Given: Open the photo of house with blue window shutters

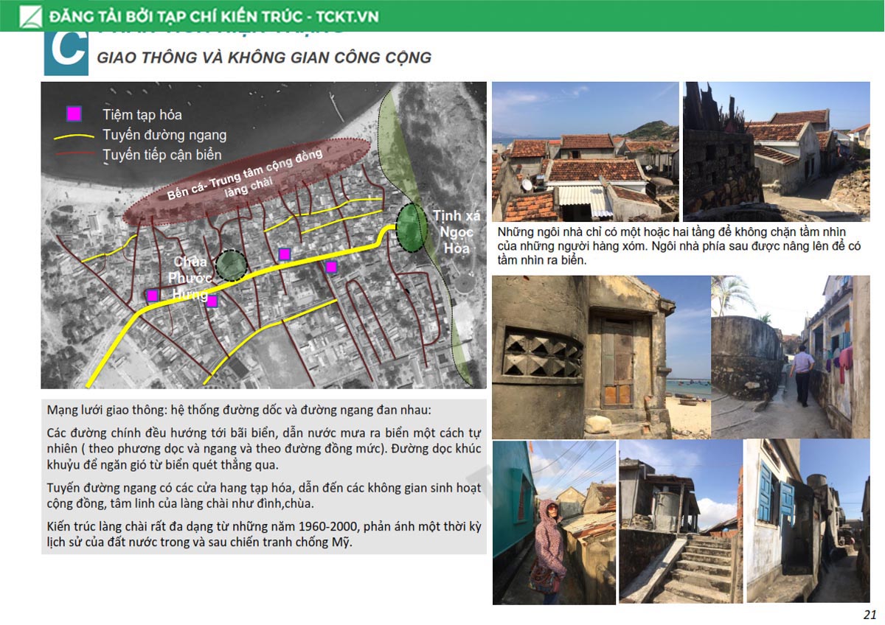Looking at the screenshot, I should (808, 521).
